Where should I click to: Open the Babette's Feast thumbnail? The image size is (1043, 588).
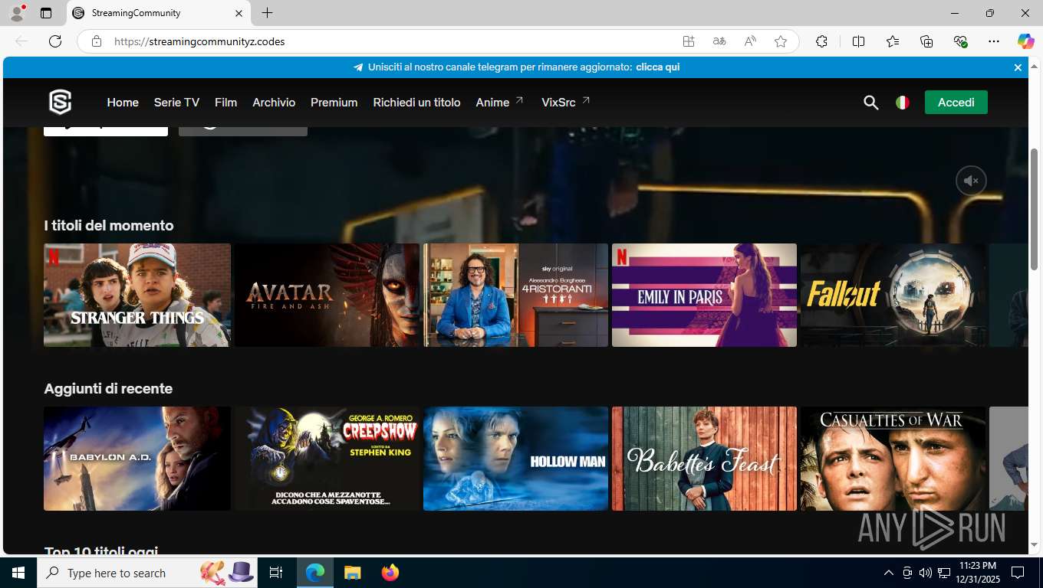pyautogui.click(x=704, y=459)
